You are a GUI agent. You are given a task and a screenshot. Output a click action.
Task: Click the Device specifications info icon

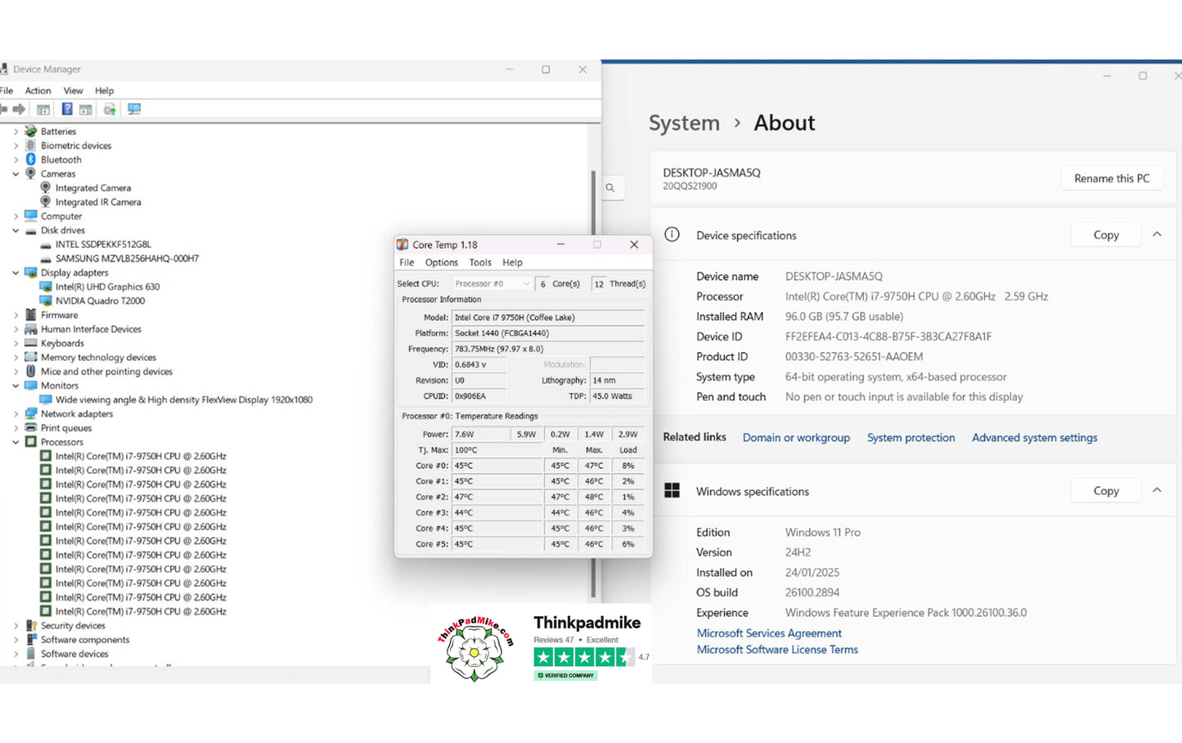pos(672,235)
